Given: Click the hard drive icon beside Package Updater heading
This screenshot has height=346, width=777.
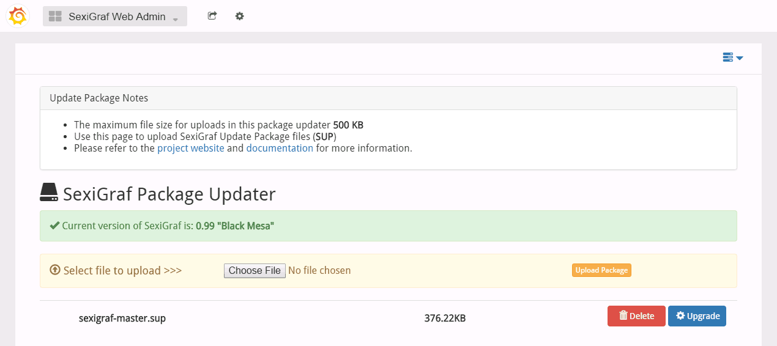Looking at the screenshot, I should tap(49, 193).
